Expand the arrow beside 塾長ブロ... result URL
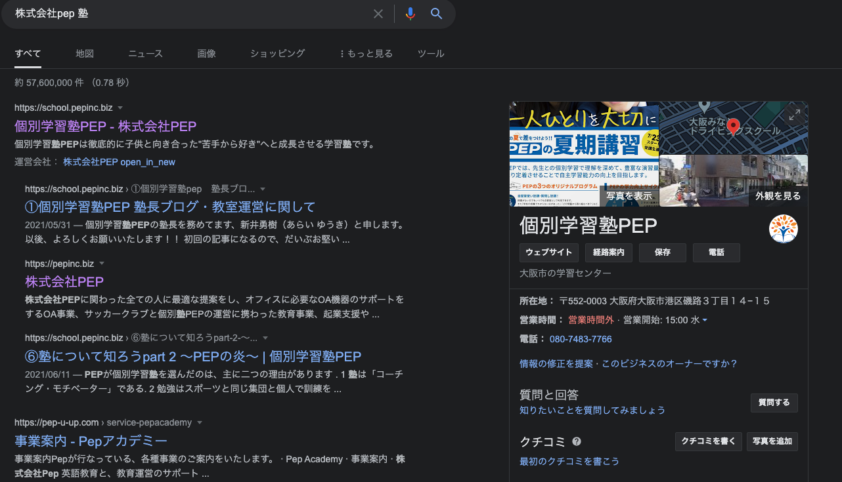The height and width of the screenshot is (482, 842). 263,189
